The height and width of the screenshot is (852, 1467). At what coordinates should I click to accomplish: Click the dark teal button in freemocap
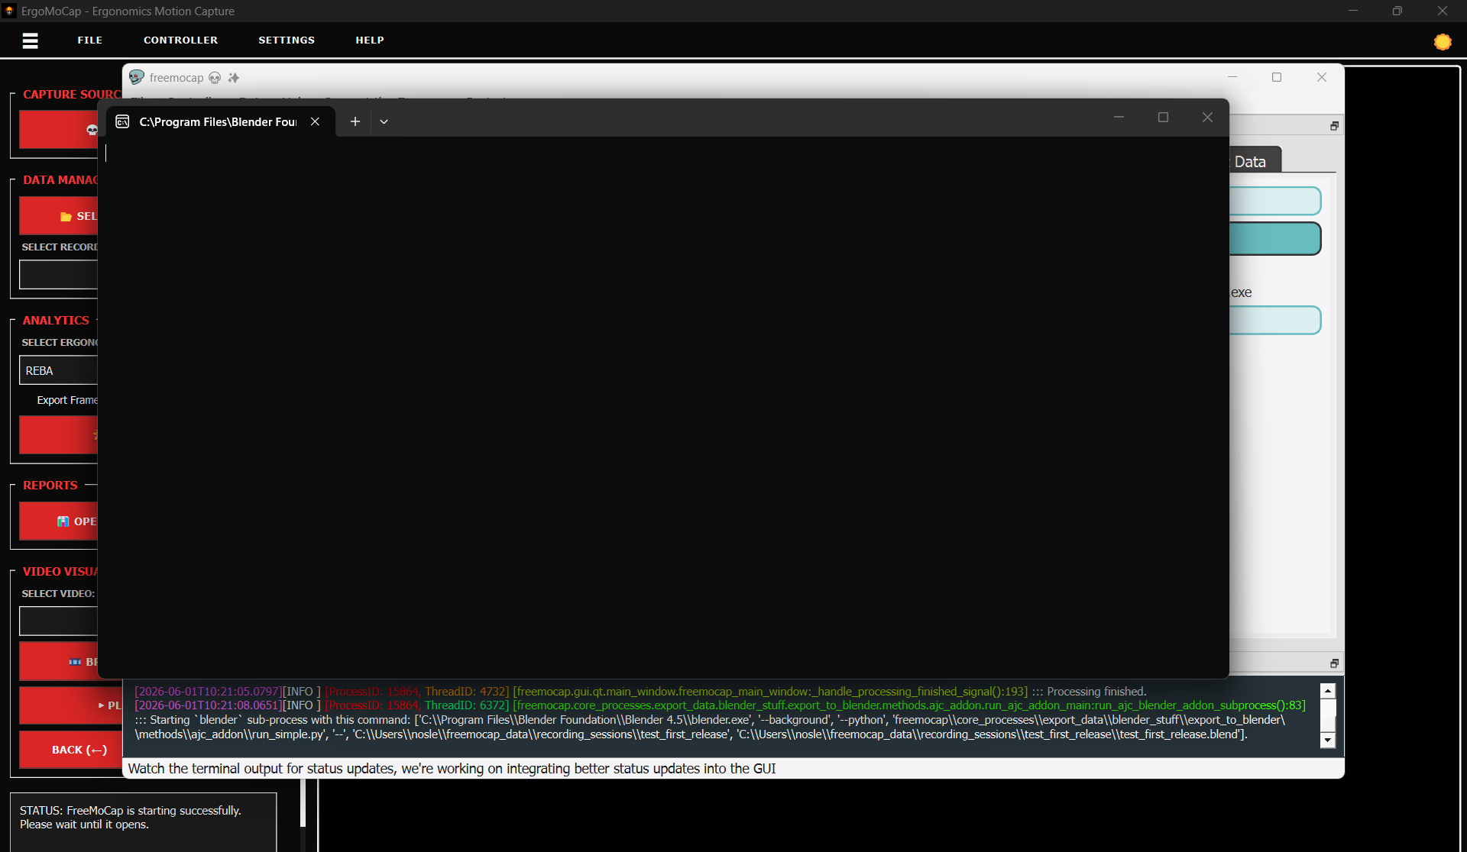[1275, 239]
